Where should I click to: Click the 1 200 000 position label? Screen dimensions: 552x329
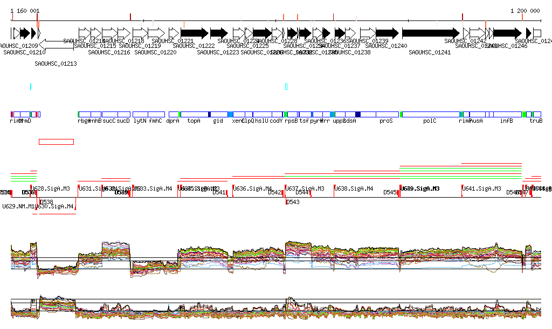pyautogui.click(x=525, y=11)
